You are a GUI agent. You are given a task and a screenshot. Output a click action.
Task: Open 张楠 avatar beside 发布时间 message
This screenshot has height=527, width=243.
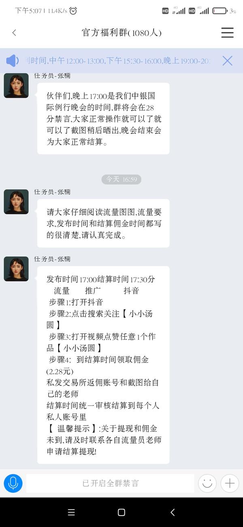click(16, 269)
